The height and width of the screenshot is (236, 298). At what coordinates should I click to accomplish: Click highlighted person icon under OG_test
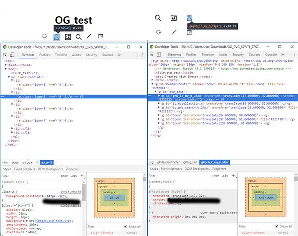(57, 37)
